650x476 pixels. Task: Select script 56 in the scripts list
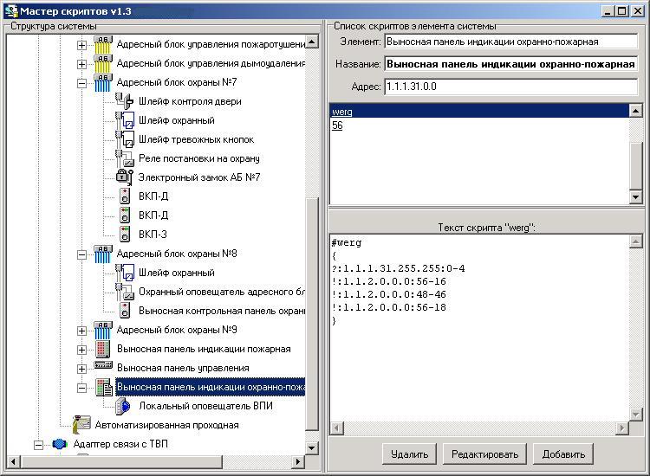337,125
